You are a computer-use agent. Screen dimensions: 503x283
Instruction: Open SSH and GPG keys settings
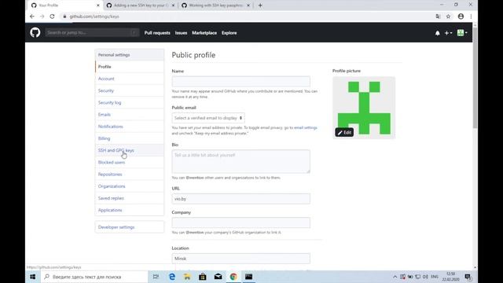(130, 150)
